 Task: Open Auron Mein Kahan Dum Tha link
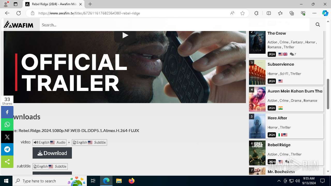[x=295, y=91]
